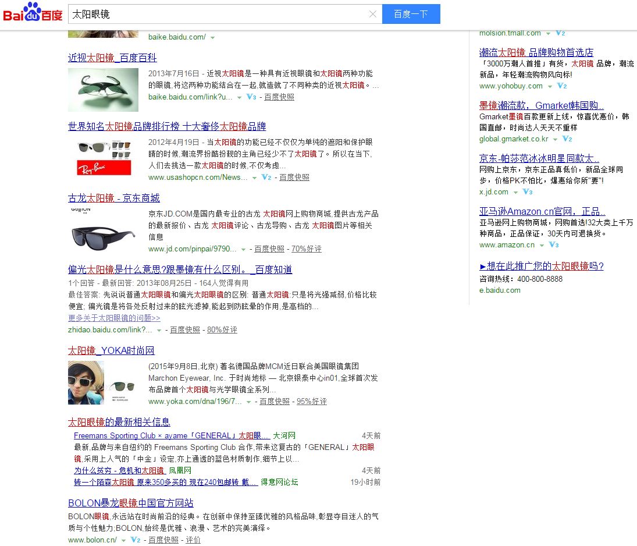Click the 70%好评 rating link
Image resolution: width=637 pixels, height=546 pixels.
(x=307, y=249)
